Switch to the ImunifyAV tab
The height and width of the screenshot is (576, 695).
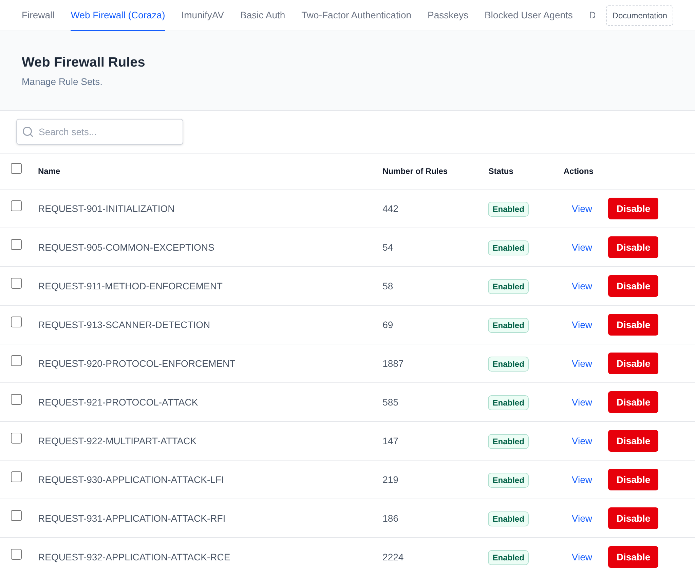[203, 15]
